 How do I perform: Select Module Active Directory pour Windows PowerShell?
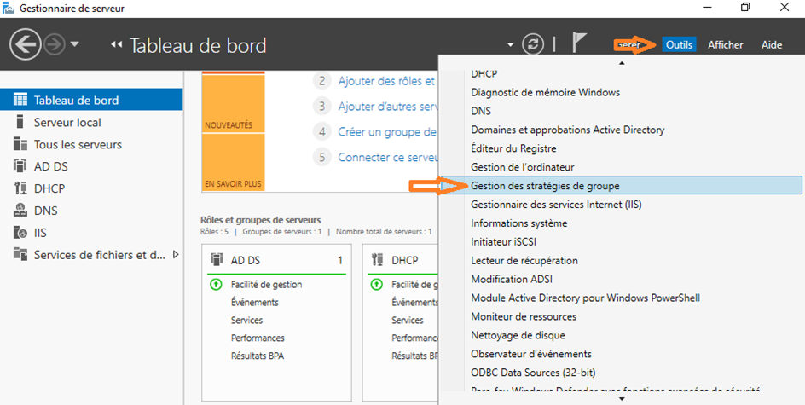tap(620, 298)
